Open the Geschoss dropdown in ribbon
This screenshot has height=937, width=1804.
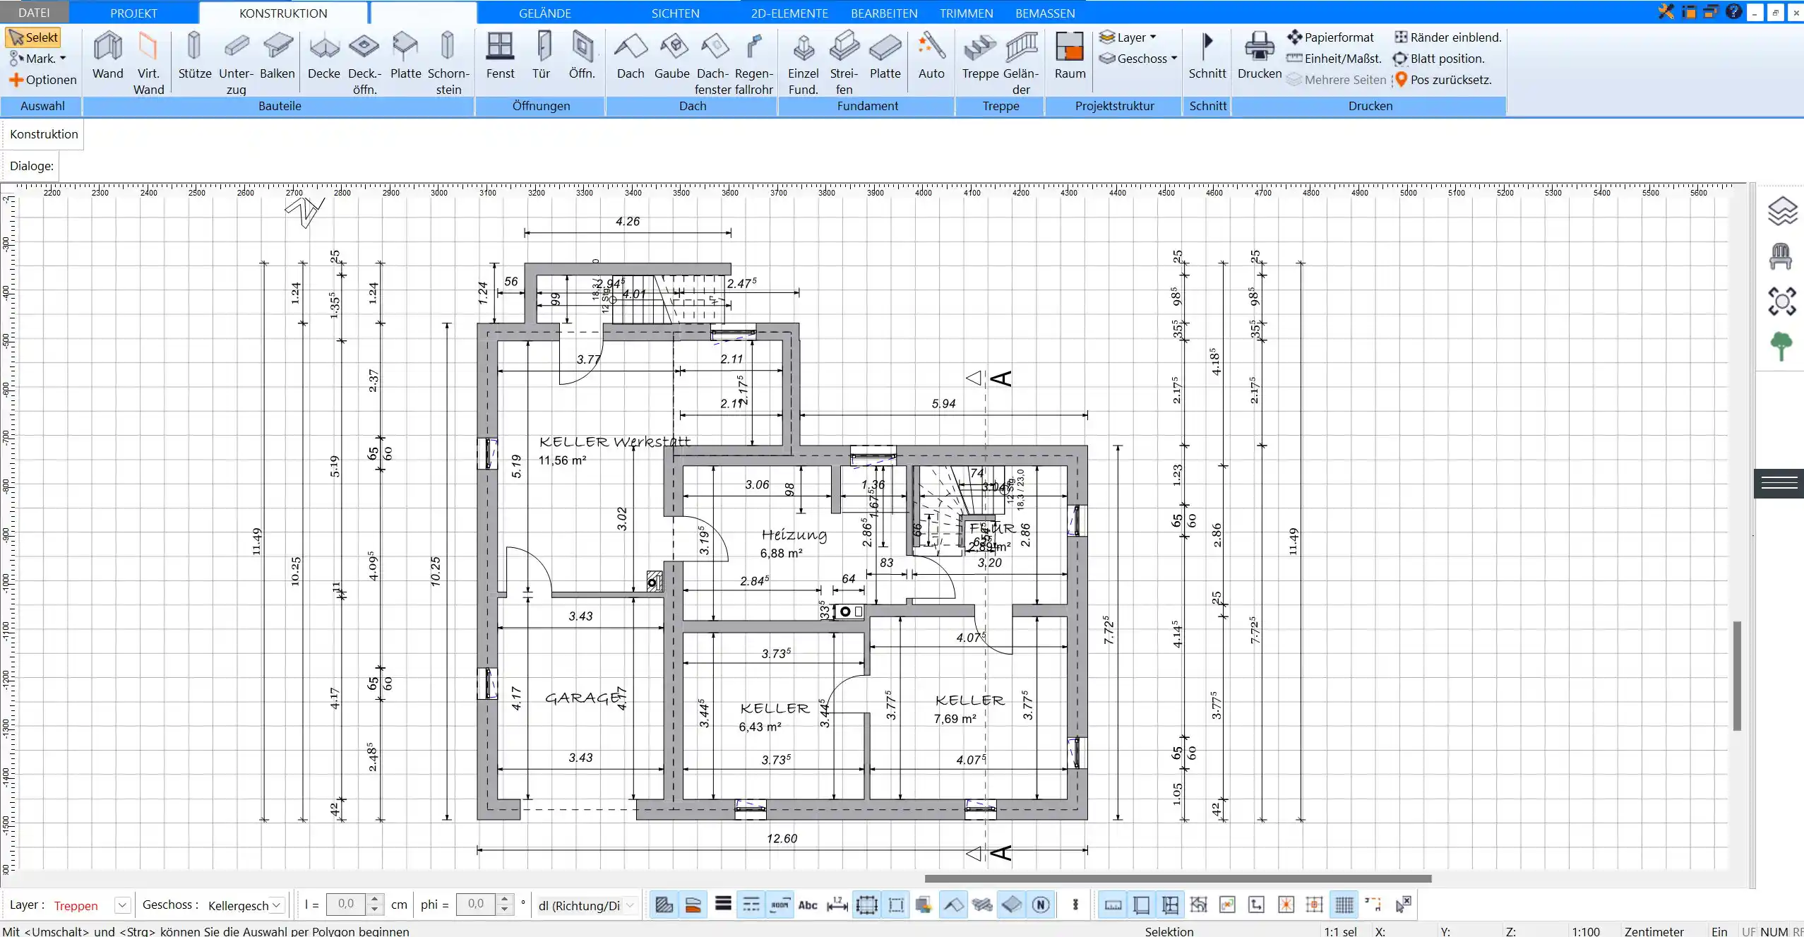point(1138,59)
